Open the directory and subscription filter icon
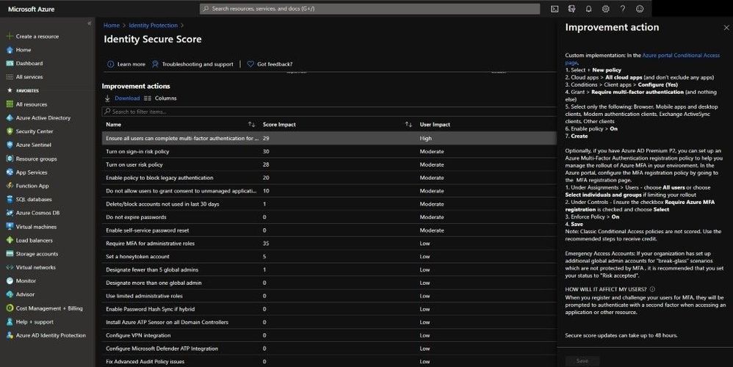This screenshot has height=367, width=733. pos(571,9)
